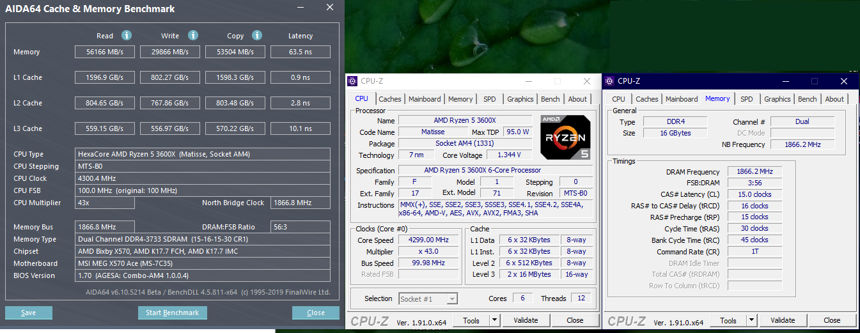Viewport: 860px width, 333px height.
Task: Click the Tools button in the CPU-Z Memory window
Action: (x=728, y=321)
